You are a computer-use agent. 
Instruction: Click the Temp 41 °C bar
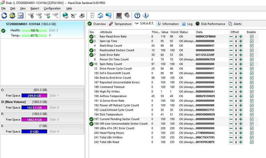[x=34, y=35]
